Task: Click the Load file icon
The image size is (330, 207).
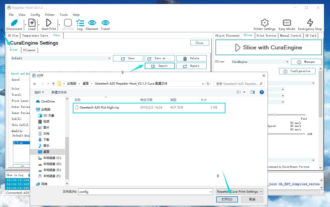Action: pyautogui.click(x=32, y=23)
